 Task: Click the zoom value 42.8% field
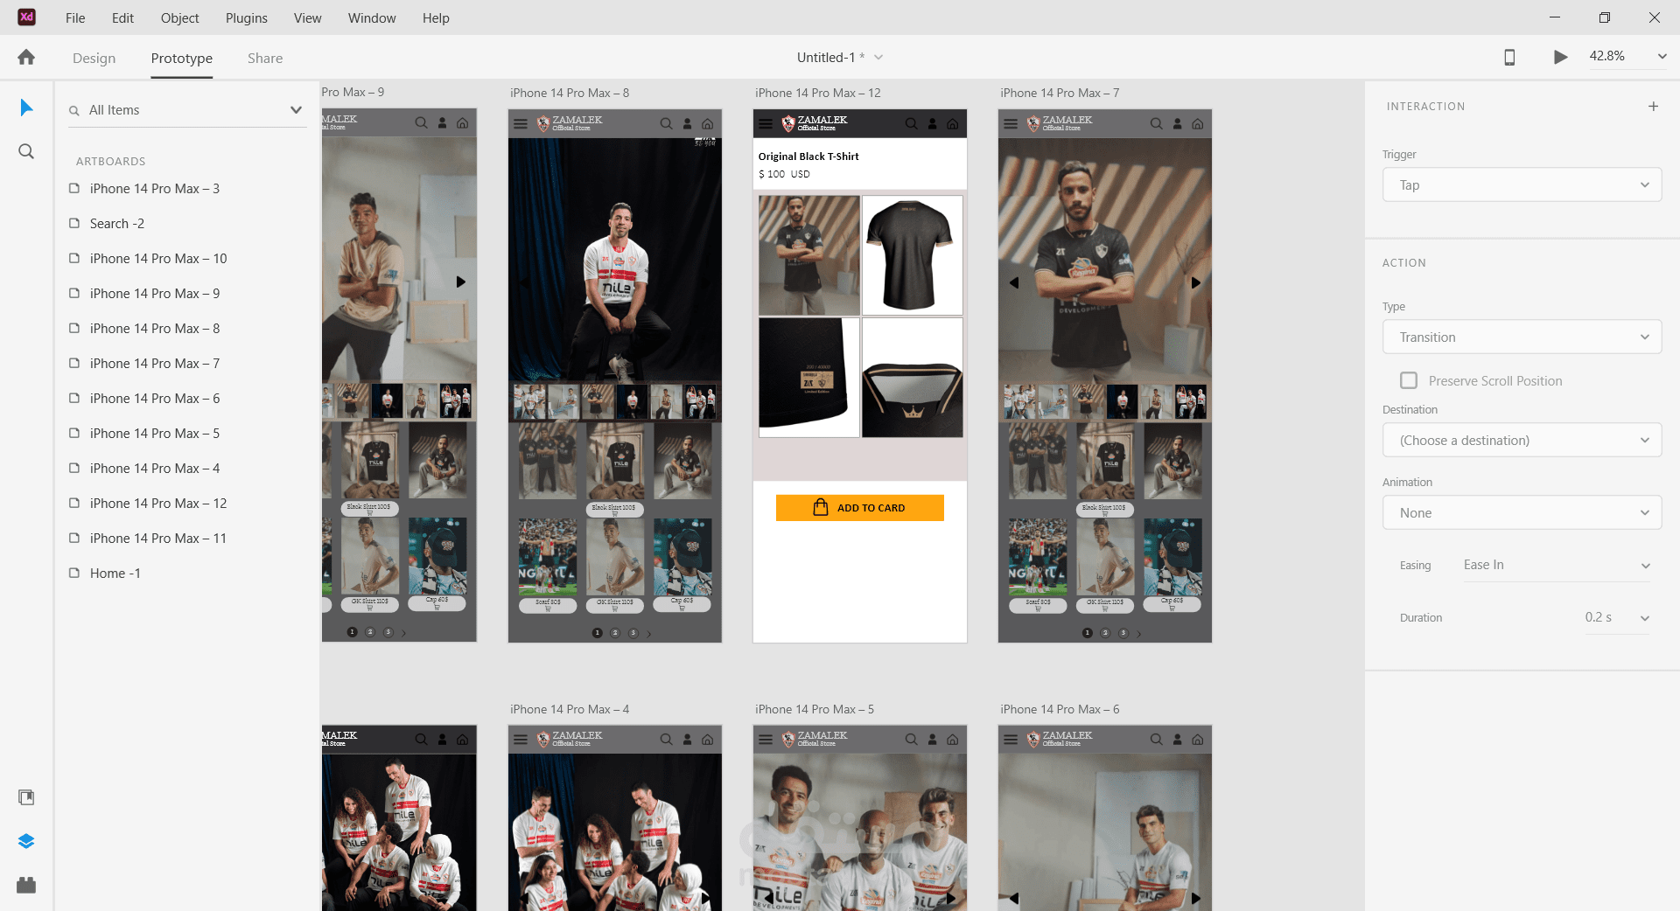pyautogui.click(x=1607, y=56)
